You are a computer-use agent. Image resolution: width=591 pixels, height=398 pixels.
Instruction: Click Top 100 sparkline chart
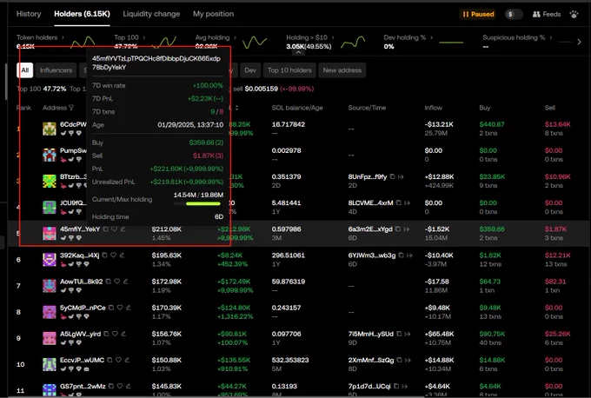[x=164, y=43]
